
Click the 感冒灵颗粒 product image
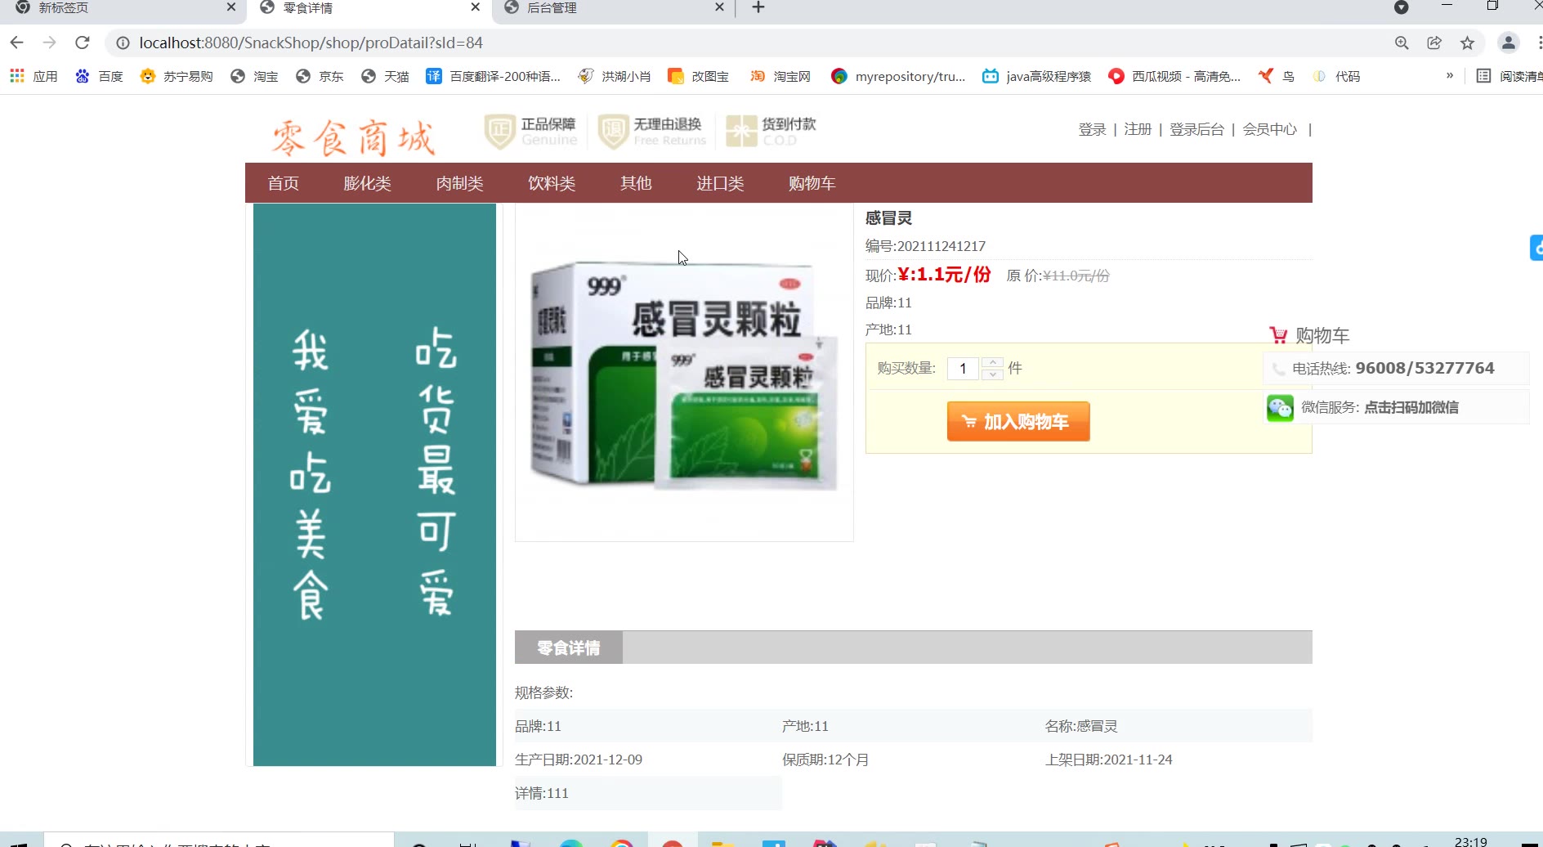[684, 372]
